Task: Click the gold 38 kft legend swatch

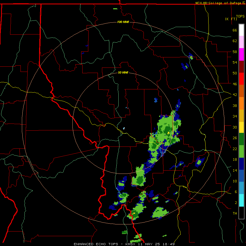Action: (241, 116)
